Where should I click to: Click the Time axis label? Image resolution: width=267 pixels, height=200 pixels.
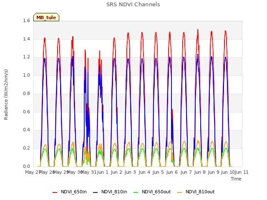point(236,179)
